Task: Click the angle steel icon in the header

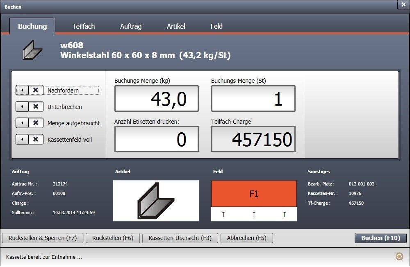Action: pos(32,50)
